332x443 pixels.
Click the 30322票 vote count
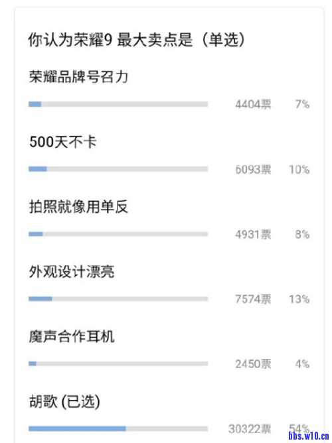tap(250, 429)
